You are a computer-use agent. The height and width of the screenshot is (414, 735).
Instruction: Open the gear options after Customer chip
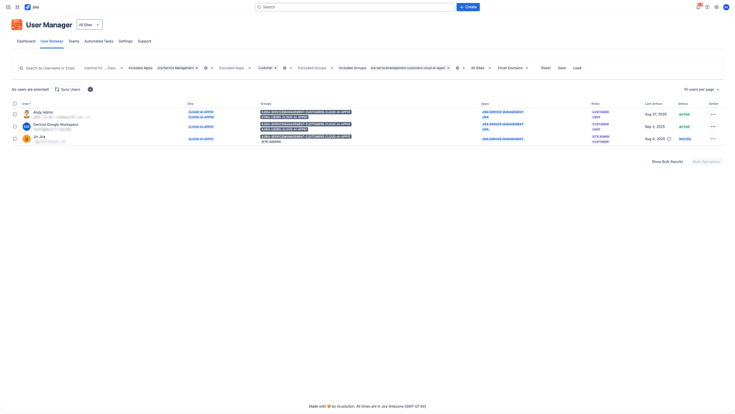pyautogui.click(x=284, y=68)
